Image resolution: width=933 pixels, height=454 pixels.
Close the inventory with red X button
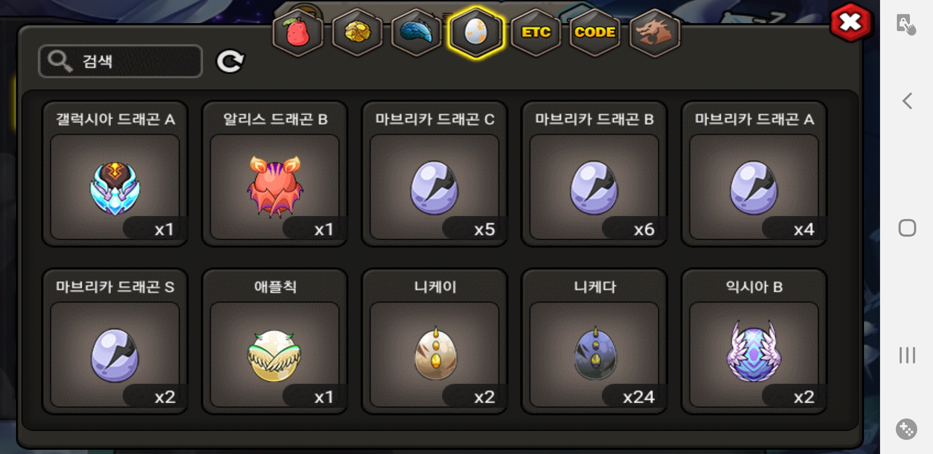pos(851,22)
